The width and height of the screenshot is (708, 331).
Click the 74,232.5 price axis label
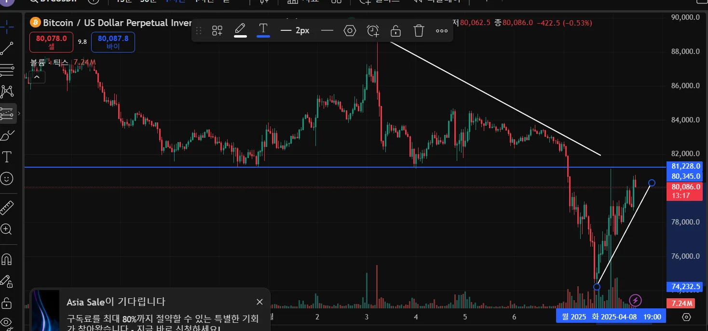[x=686, y=287]
